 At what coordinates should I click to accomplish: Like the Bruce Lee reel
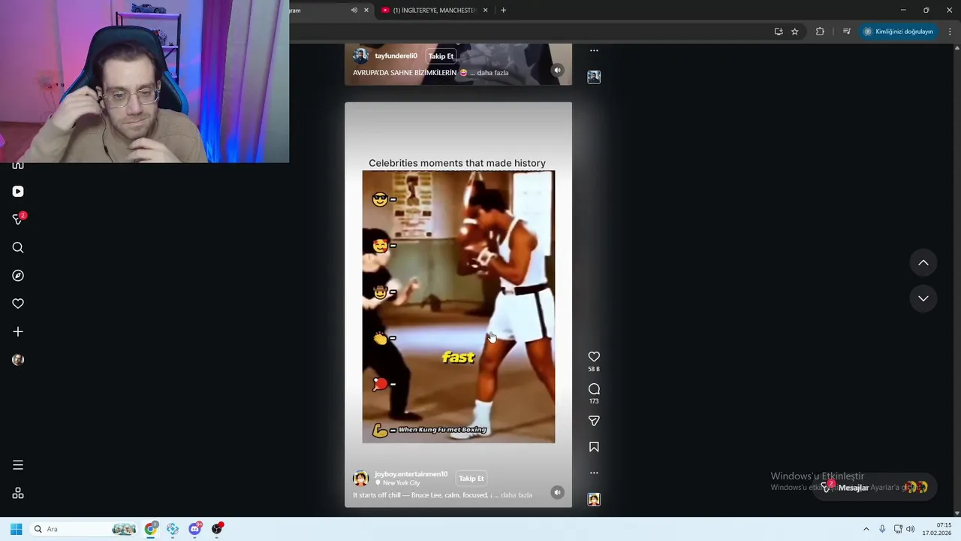pyautogui.click(x=594, y=357)
